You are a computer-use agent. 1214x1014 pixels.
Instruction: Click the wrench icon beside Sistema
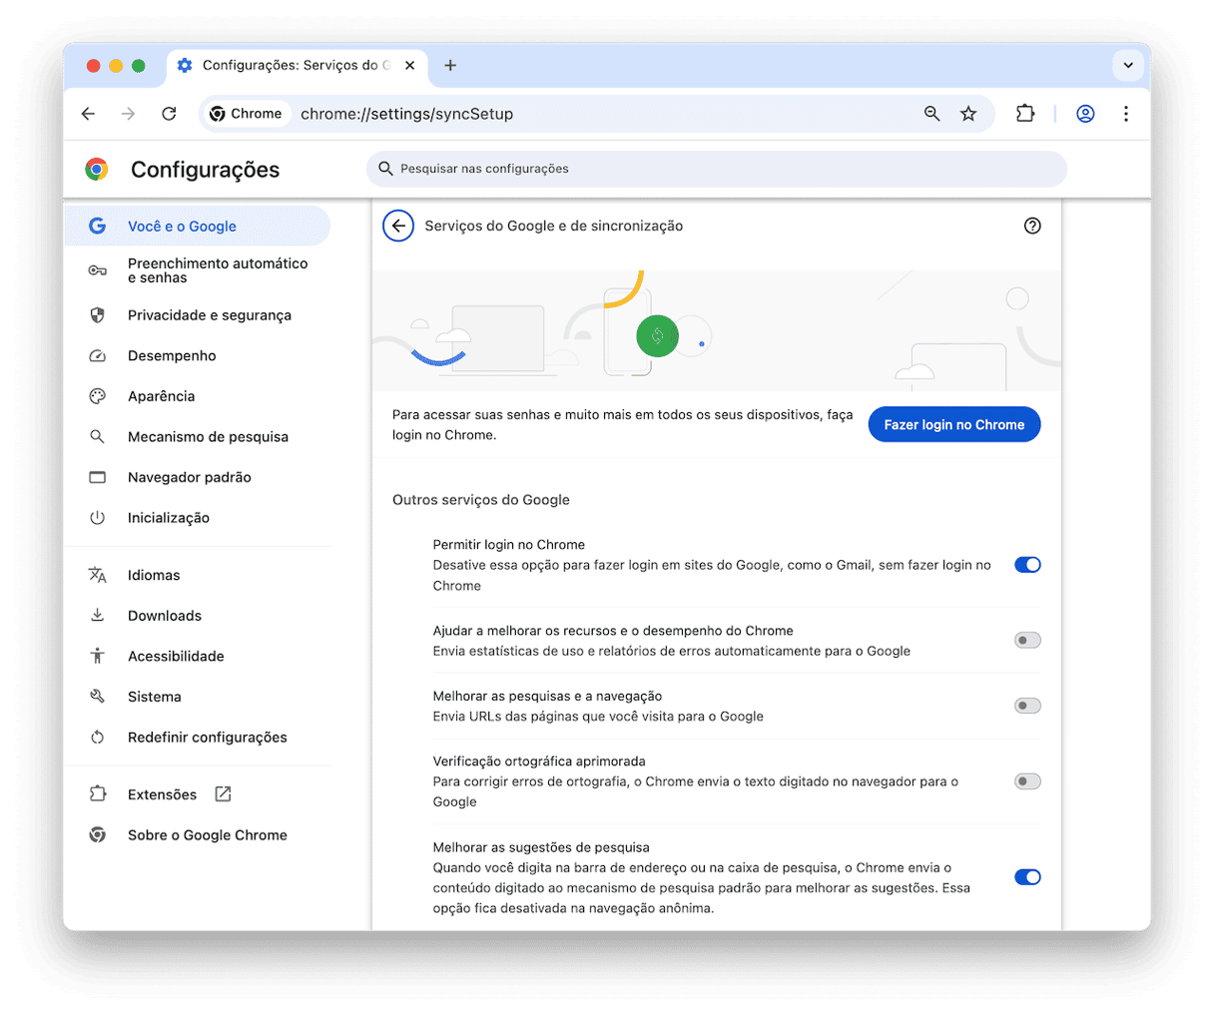pos(97,697)
